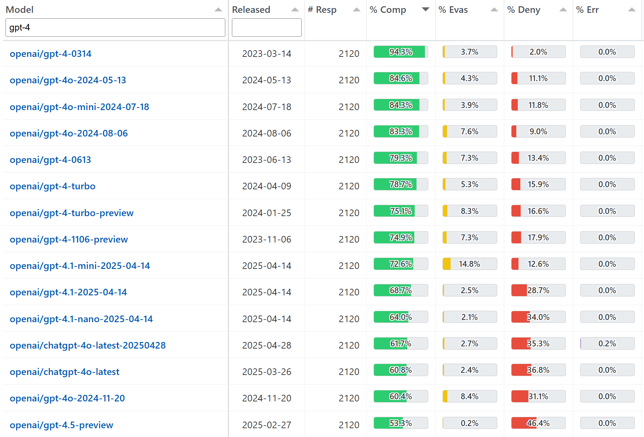Viewport: 644px width, 437px height.
Task: Click the Released column header text
Action: click(x=251, y=10)
